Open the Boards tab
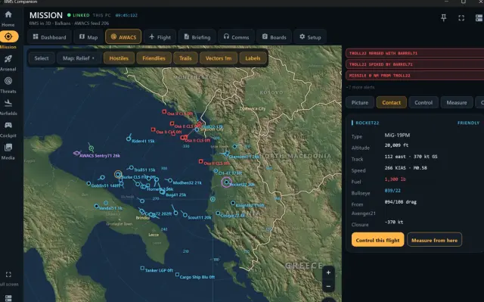Screen dimensions: 484x302 (x=274, y=37)
